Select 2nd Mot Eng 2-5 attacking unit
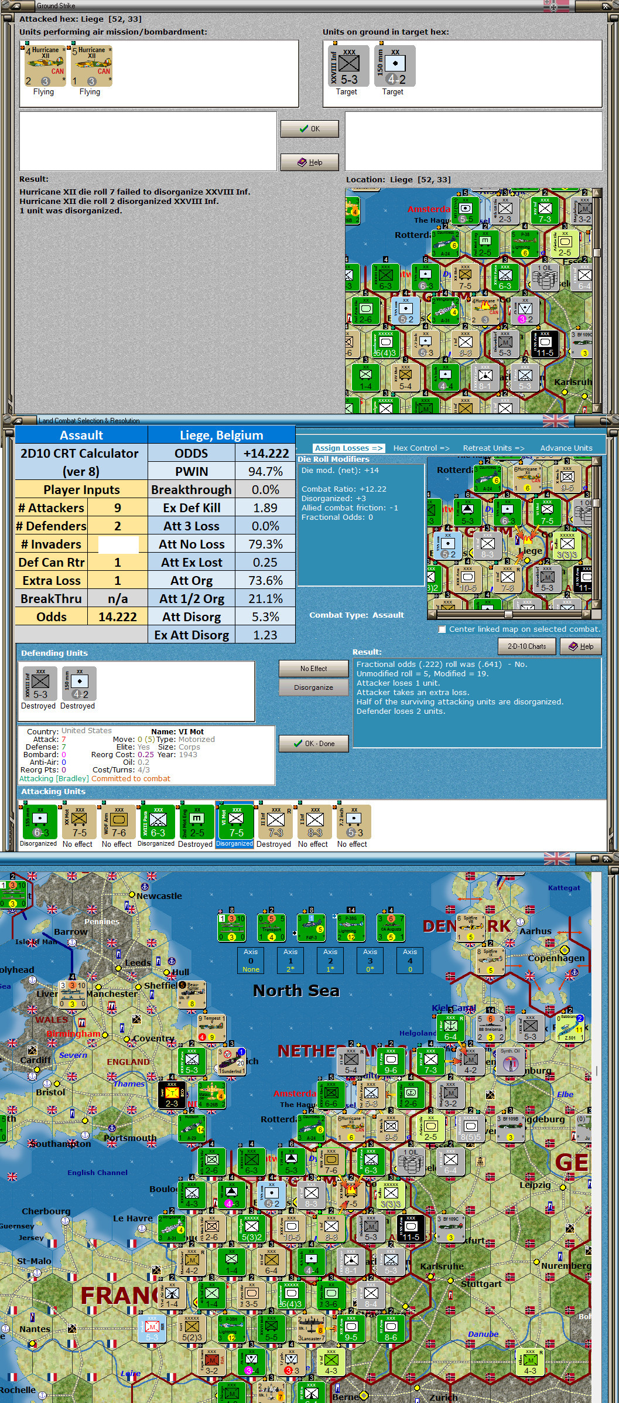 point(197,822)
